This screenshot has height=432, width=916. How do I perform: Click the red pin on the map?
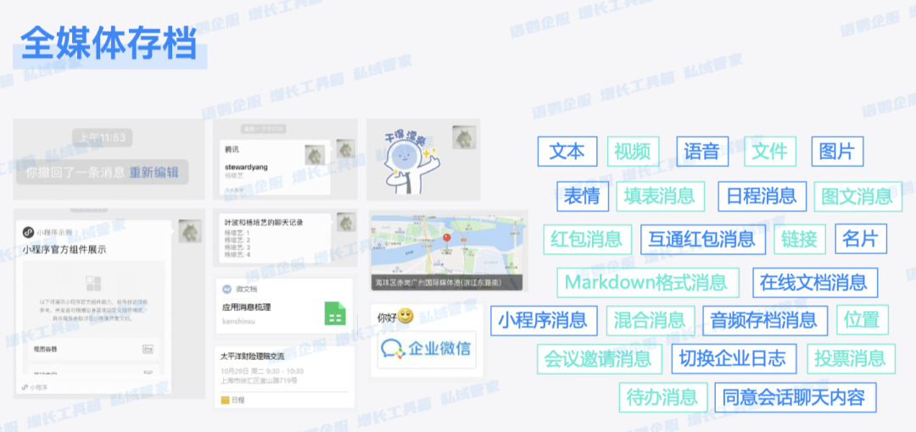(446, 242)
